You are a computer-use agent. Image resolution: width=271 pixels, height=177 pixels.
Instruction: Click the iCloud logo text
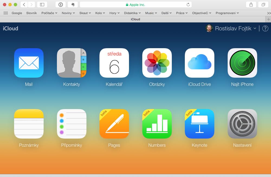point(11,28)
